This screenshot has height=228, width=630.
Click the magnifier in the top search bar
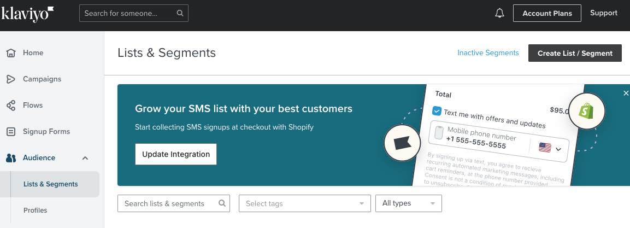180,13
